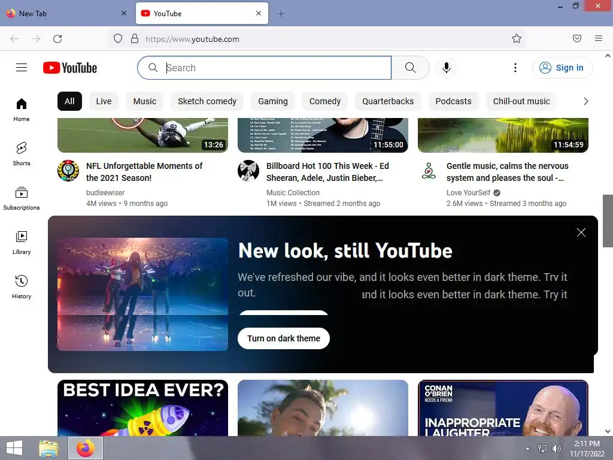Viewport: 613px width, 460px height.
Task: Click the YouTube logo
Action: 70,68
